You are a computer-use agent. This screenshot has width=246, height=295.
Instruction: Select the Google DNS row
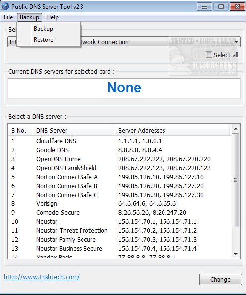click(120, 150)
